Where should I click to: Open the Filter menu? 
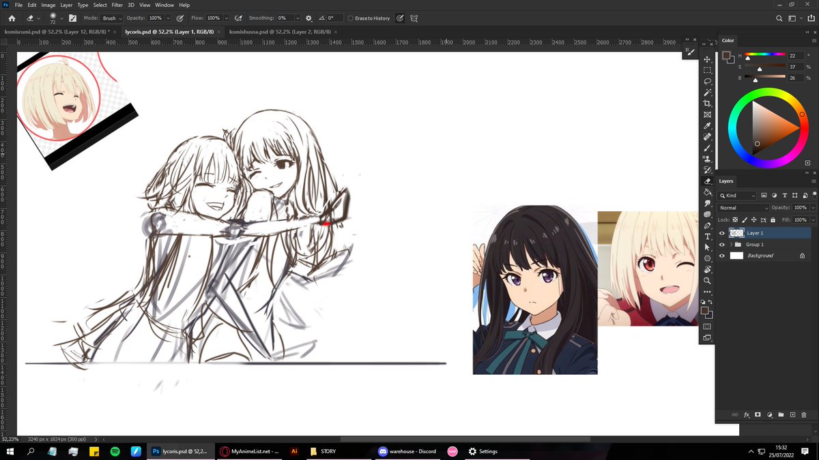[x=117, y=5]
